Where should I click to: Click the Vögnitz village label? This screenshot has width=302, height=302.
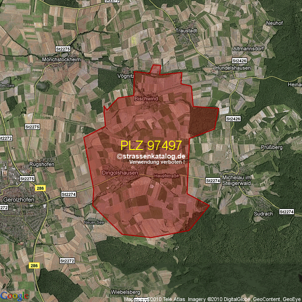click(125, 75)
